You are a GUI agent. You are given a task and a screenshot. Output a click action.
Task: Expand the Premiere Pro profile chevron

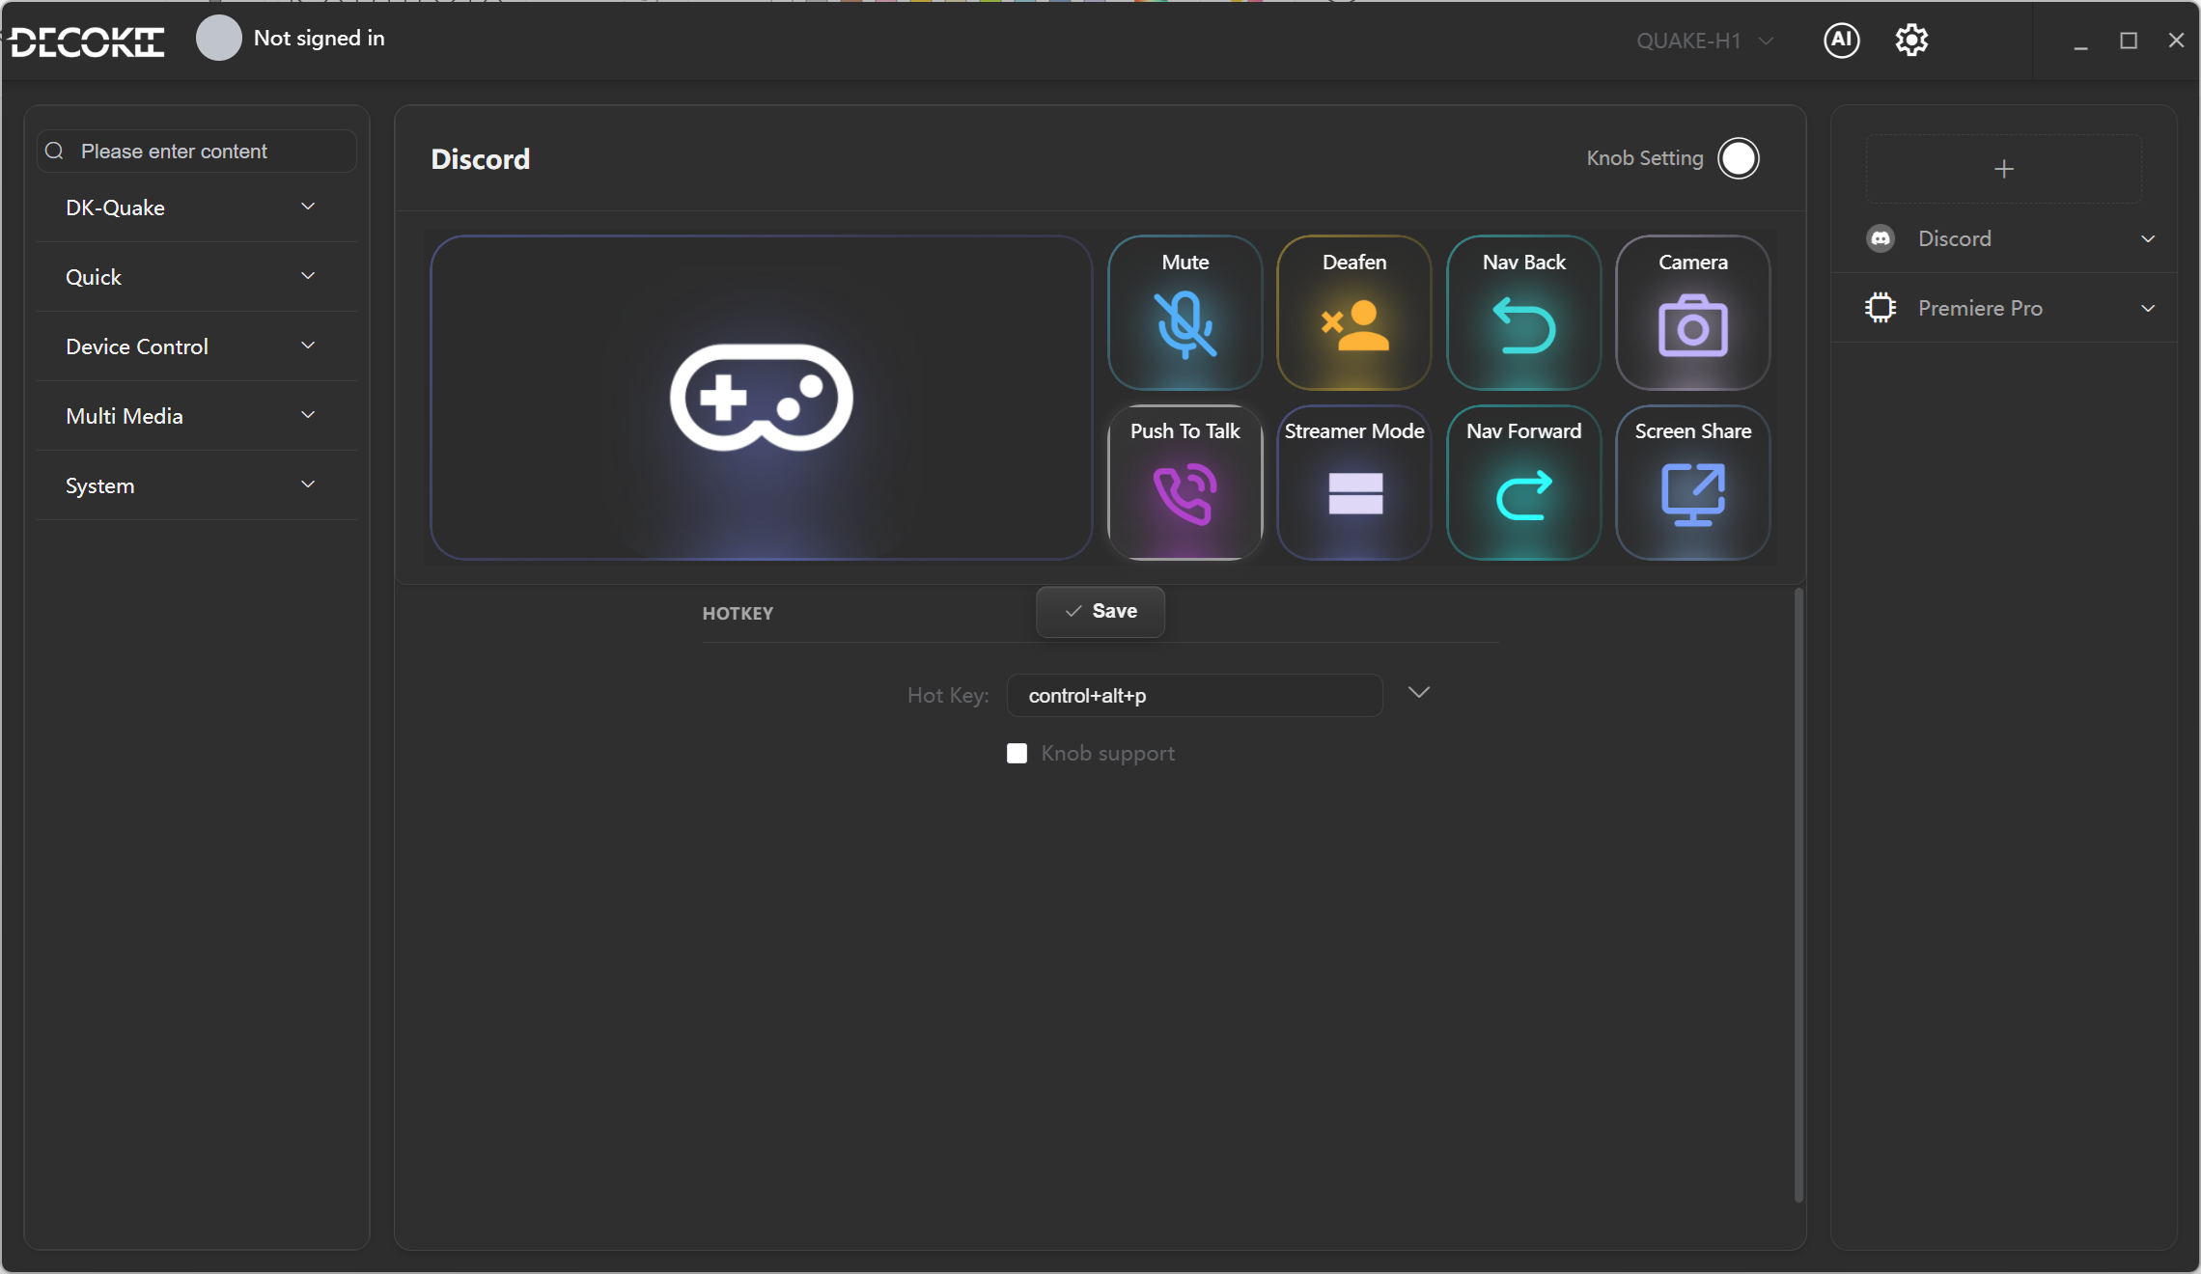click(x=2148, y=308)
